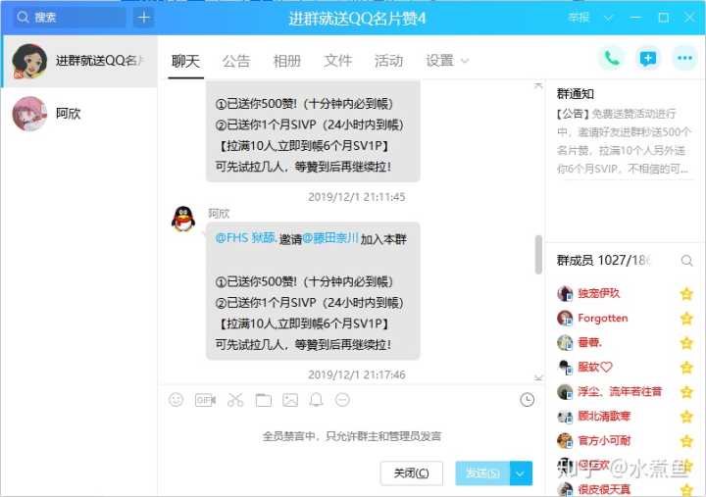This screenshot has width=706, height=497.
Task: Click the 进群就送QQ名片赞4 window title
Action: 357,19
